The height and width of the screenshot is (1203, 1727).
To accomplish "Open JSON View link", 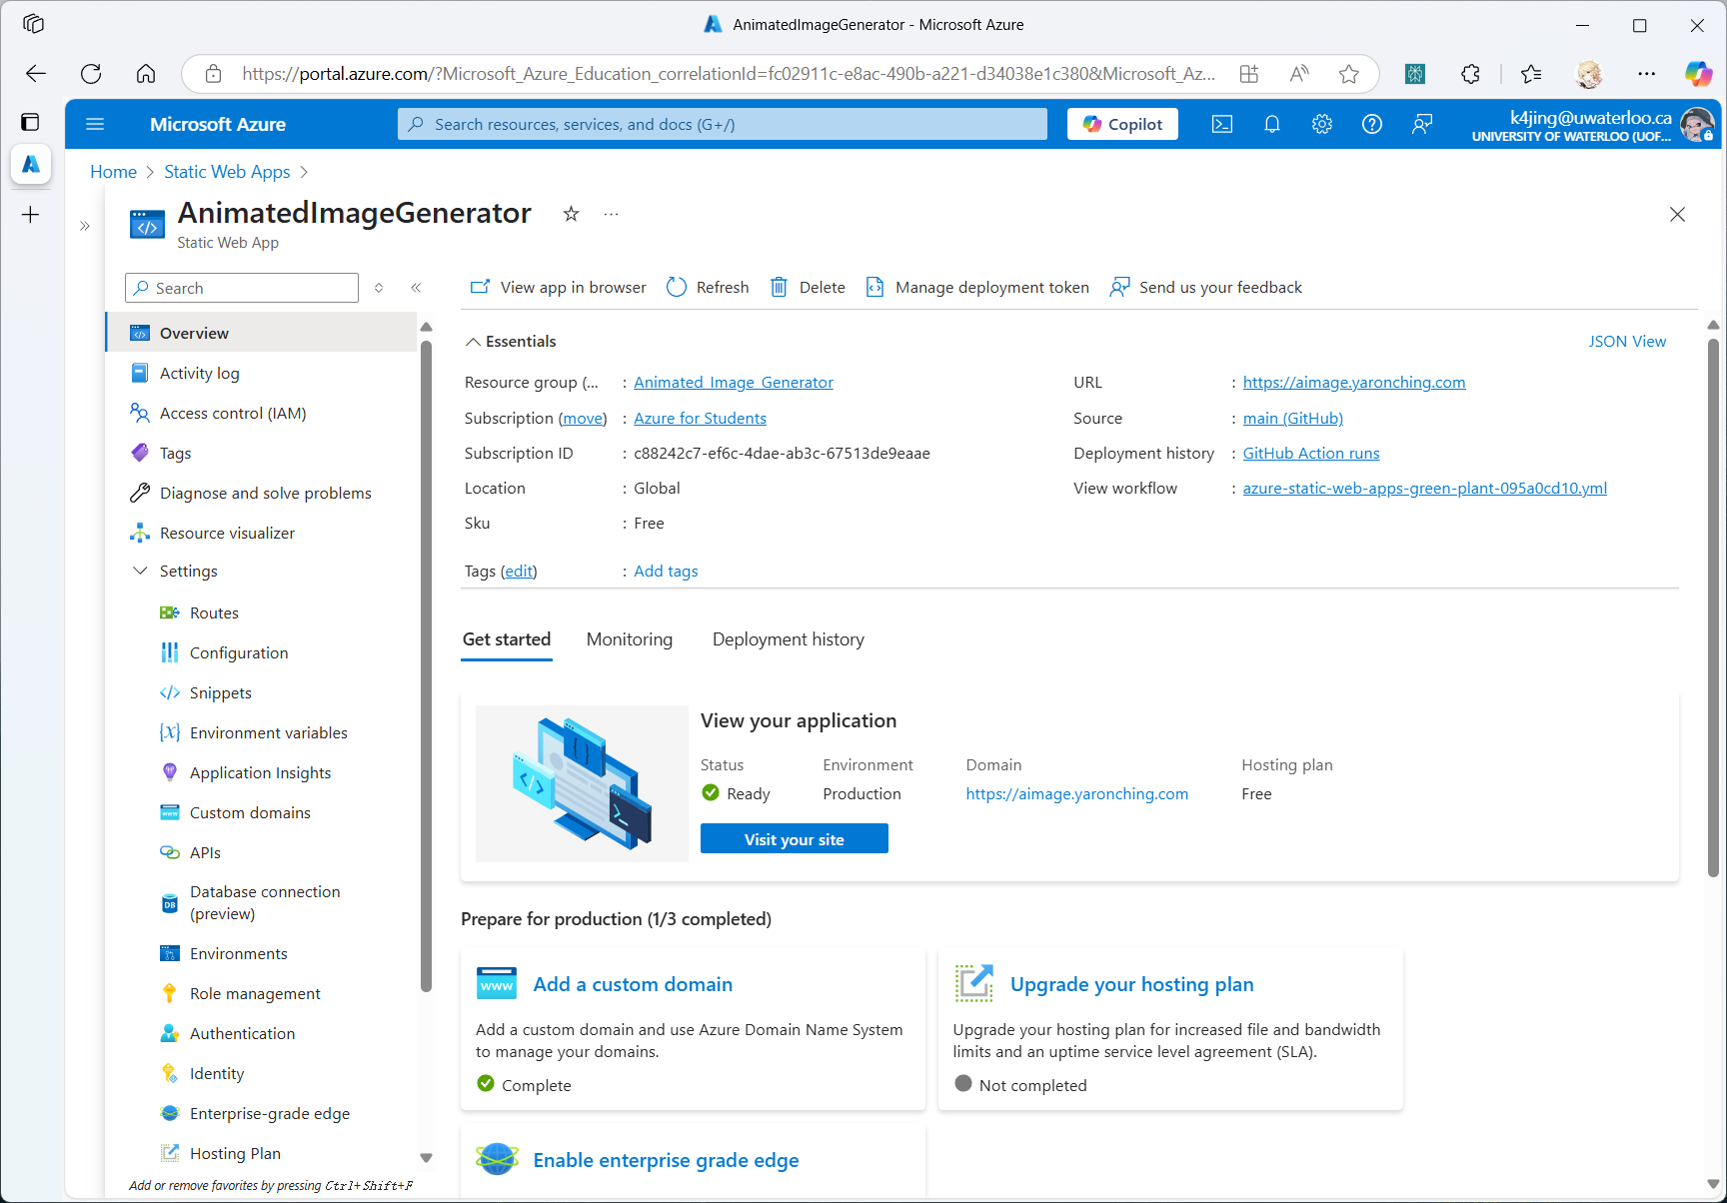I will pos(1627,342).
